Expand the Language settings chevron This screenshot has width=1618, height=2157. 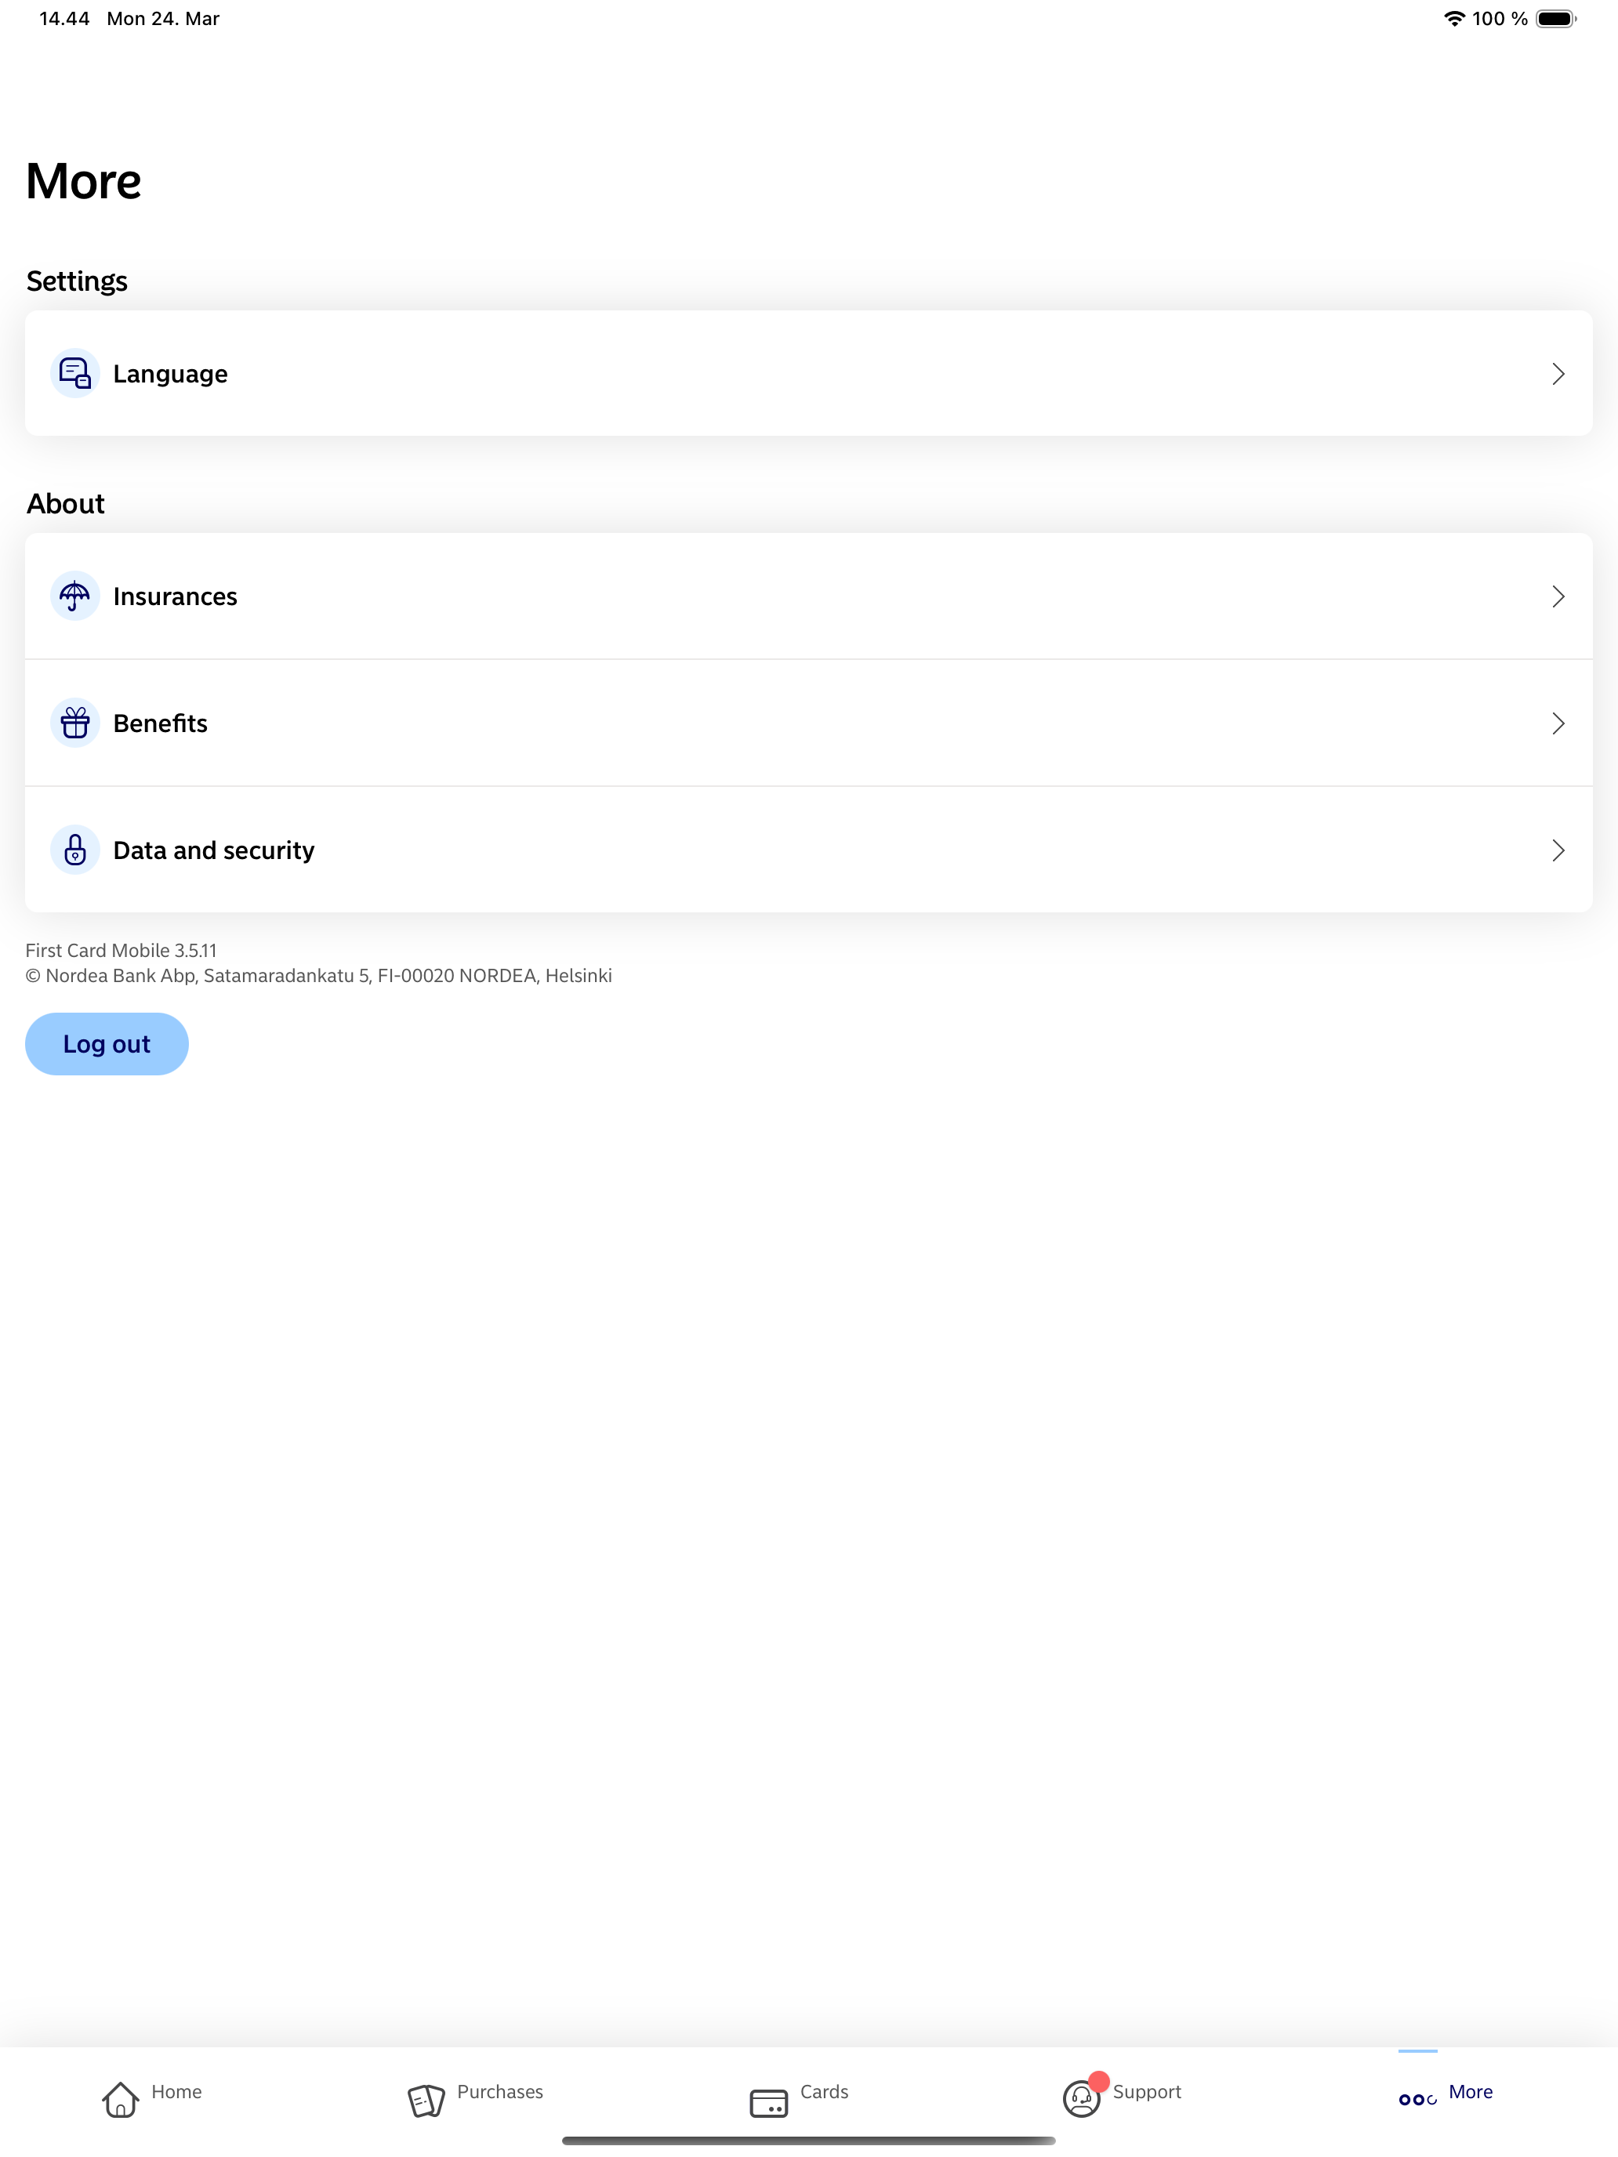point(1558,372)
